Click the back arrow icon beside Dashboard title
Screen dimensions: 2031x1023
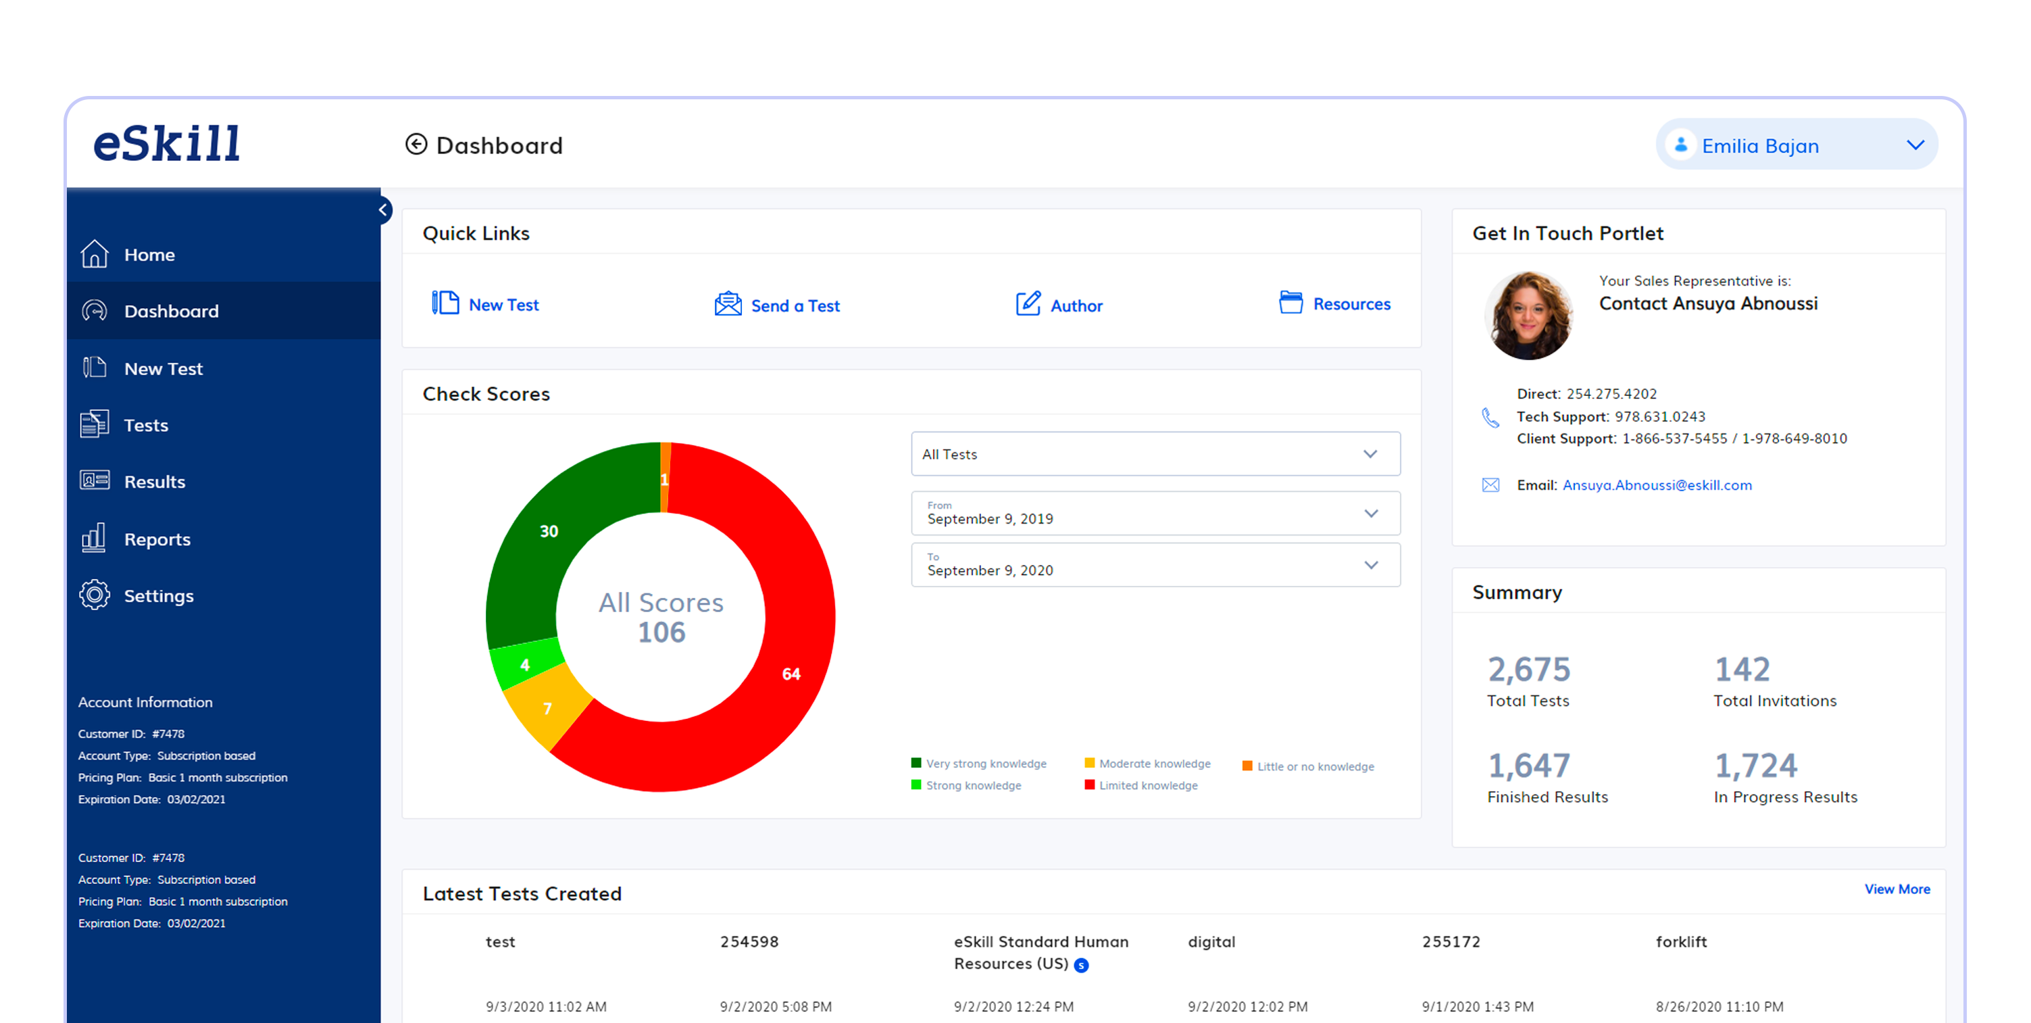(416, 145)
